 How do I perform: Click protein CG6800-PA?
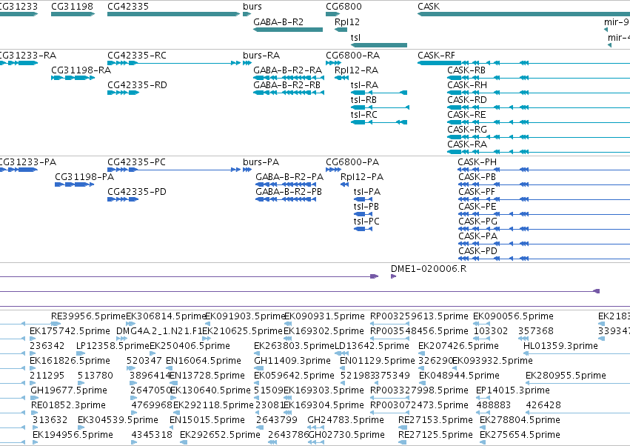pos(333,170)
